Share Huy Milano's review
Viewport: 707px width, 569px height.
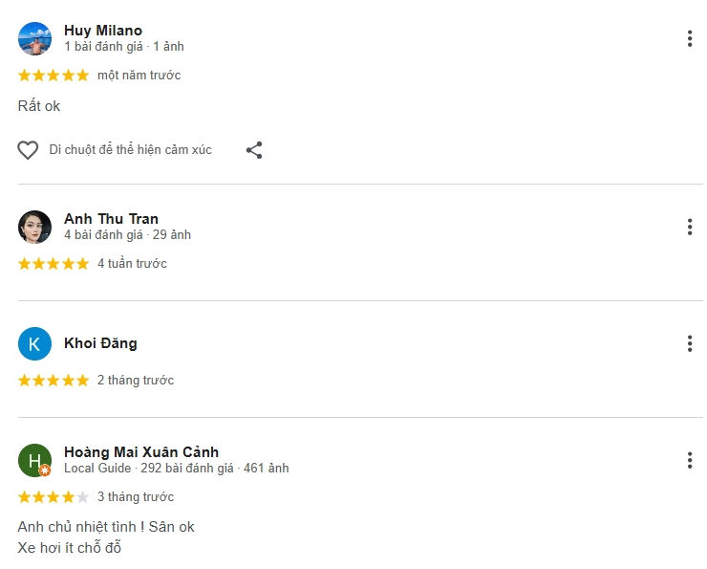click(x=254, y=150)
